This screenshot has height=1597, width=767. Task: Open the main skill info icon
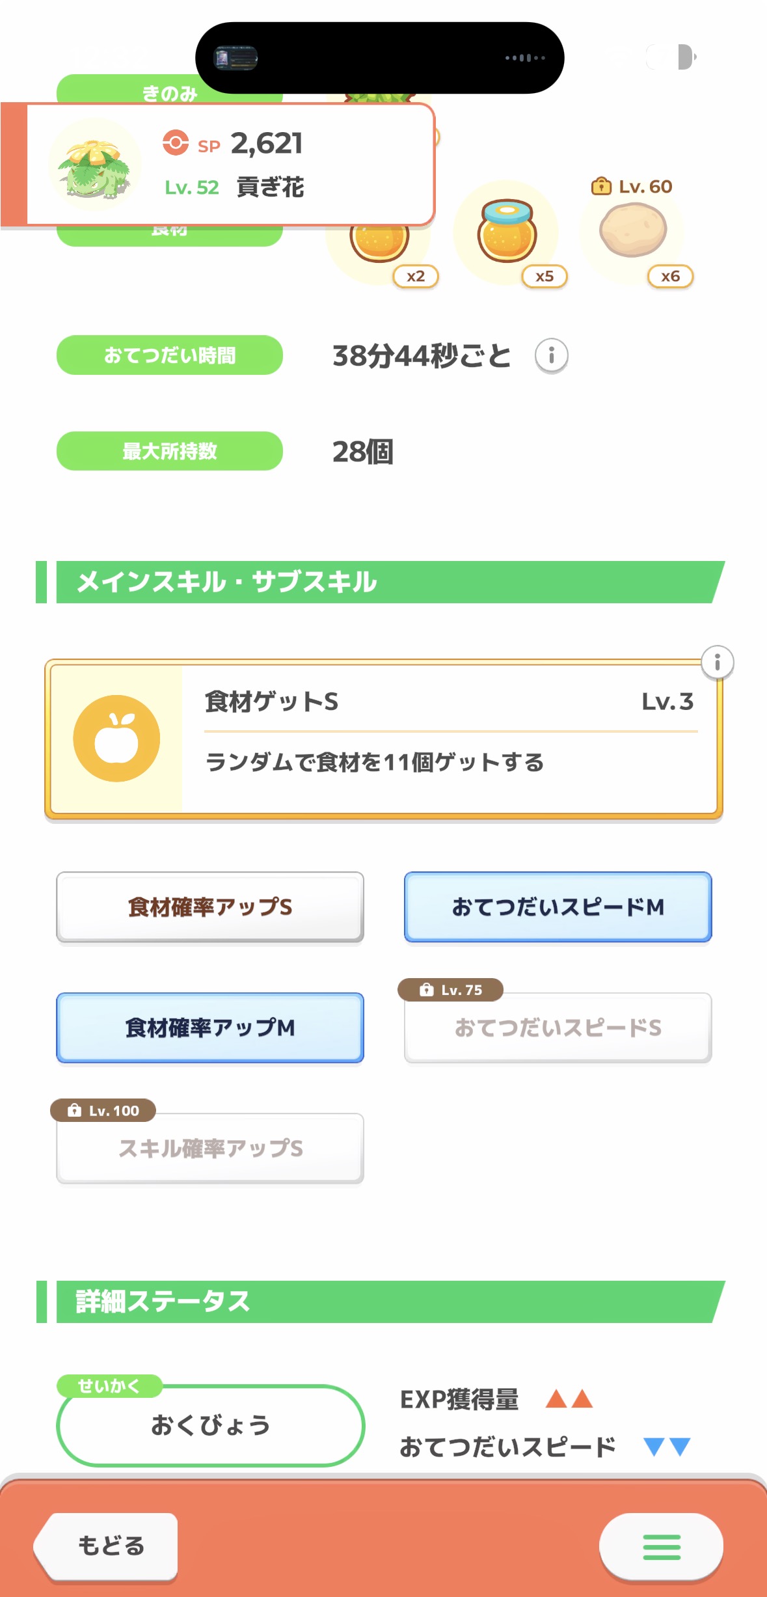tap(717, 662)
